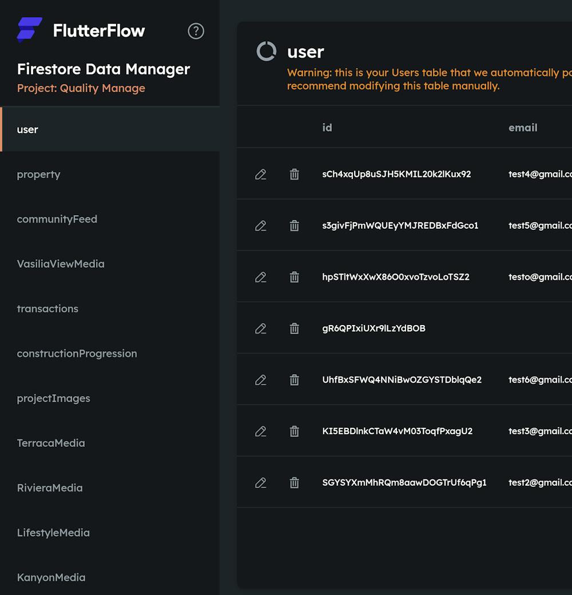Edit row sCh4xqUp8uSJH5KMIL20k2lKux92

point(261,174)
